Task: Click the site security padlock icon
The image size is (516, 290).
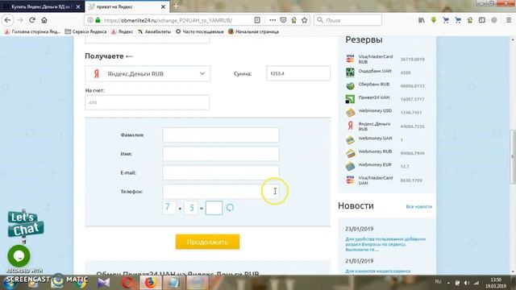Action: tap(98, 20)
